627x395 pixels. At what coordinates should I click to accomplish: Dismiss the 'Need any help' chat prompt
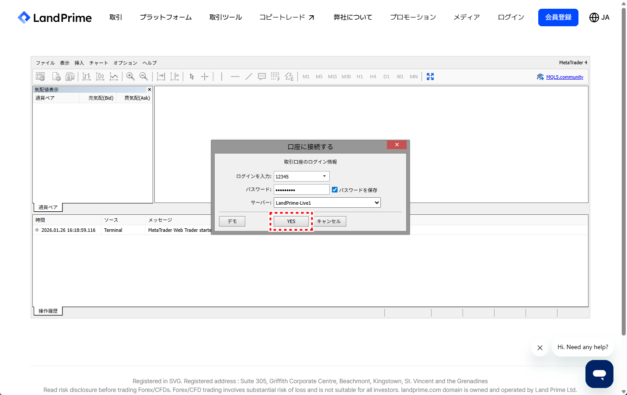[540, 348]
